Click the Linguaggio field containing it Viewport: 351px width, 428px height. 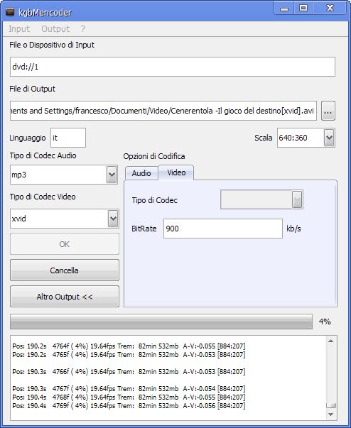pos(68,138)
